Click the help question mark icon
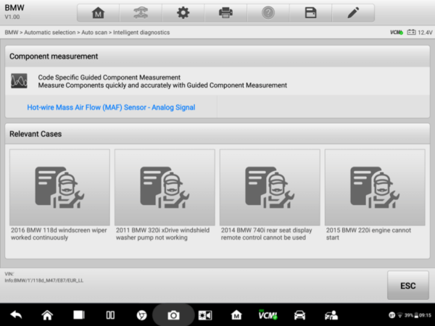The image size is (435, 326). click(268, 12)
